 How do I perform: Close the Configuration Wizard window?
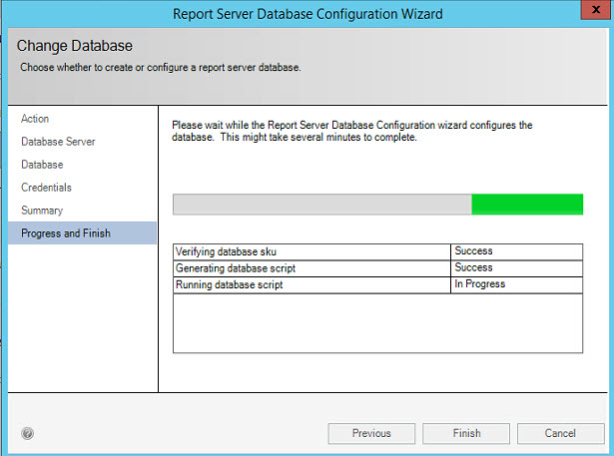596,10
